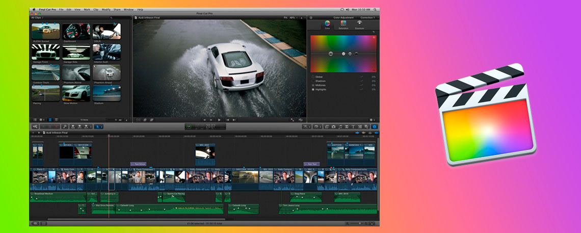Screen dimensions: 581x233
Task: Open the Titles browser T icon
Action: point(353,126)
